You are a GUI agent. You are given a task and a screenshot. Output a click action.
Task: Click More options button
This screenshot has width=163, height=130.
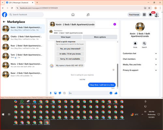100,37
